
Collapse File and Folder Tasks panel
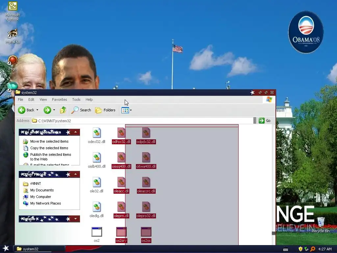(75, 132)
